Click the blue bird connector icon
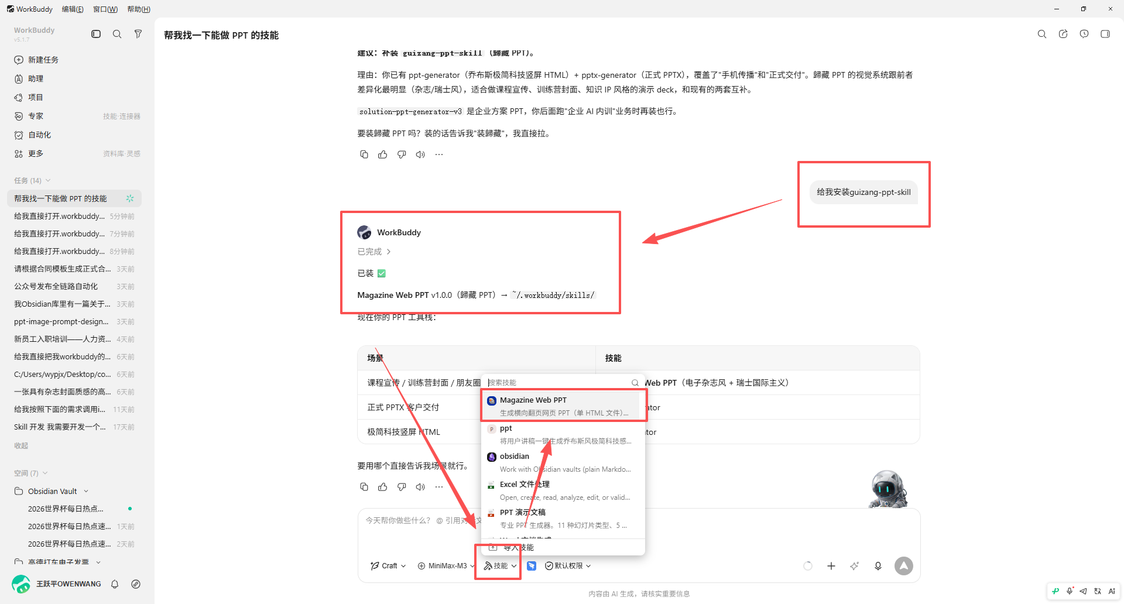 [x=532, y=566]
